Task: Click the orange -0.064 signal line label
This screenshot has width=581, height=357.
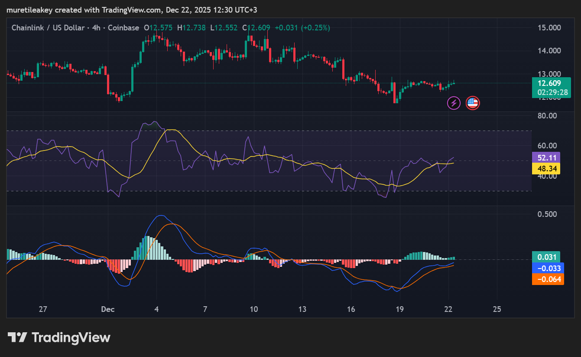Action: pos(548,279)
